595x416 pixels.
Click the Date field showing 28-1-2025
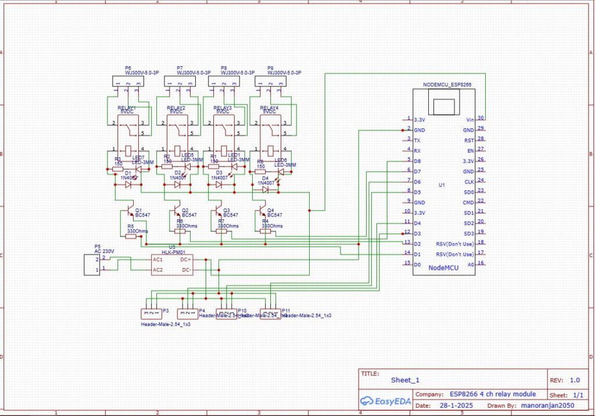(x=456, y=405)
